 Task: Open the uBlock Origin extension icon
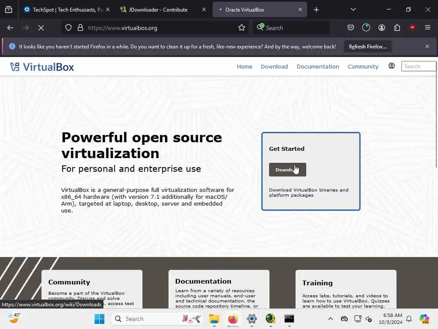[412, 27]
